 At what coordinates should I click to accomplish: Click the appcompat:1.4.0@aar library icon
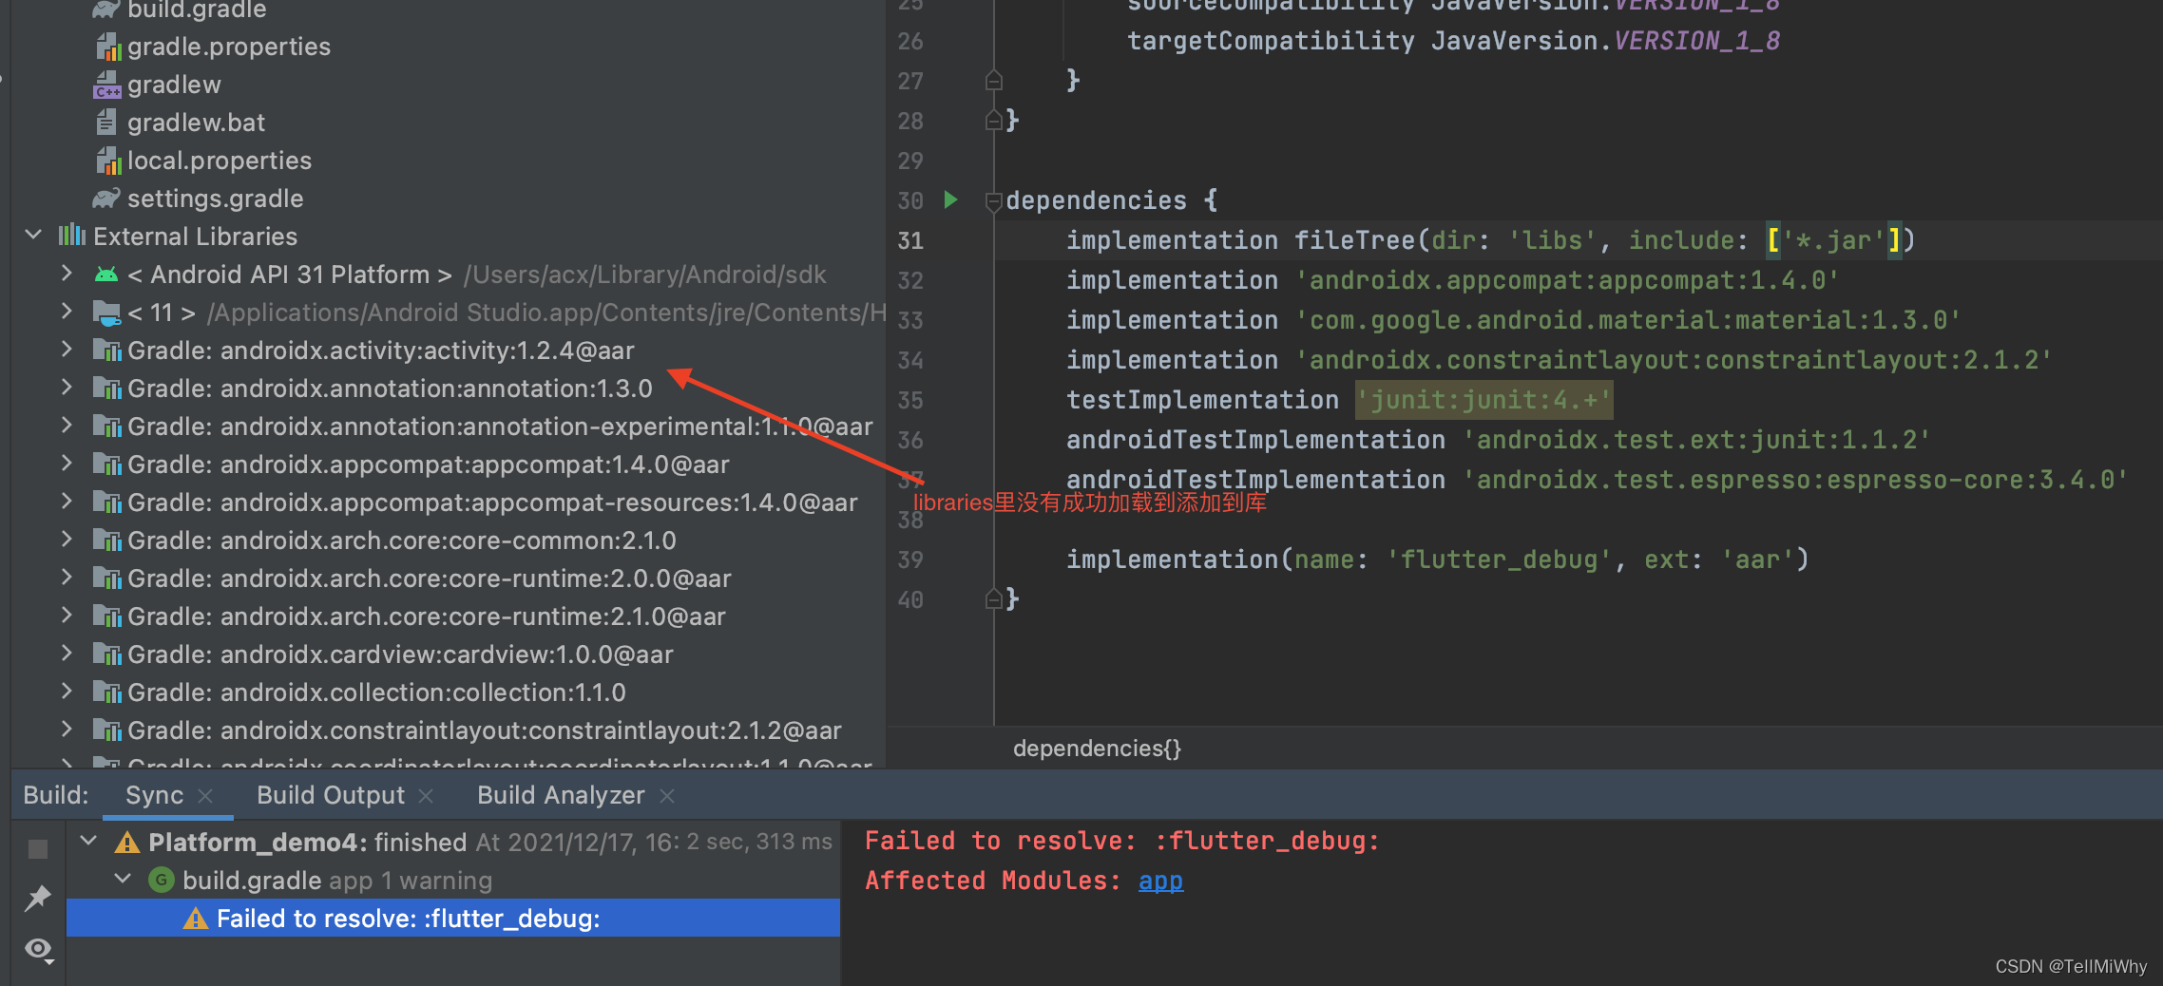click(107, 465)
